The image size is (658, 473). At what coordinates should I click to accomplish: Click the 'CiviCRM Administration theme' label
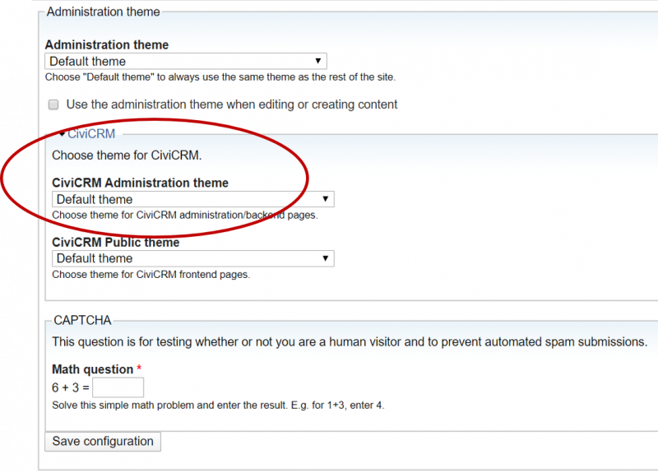[140, 183]
